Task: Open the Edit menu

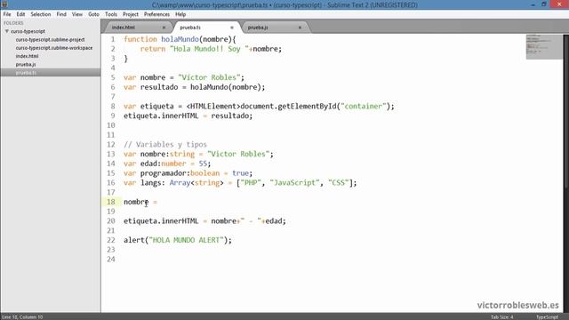Action: [20, 14]
